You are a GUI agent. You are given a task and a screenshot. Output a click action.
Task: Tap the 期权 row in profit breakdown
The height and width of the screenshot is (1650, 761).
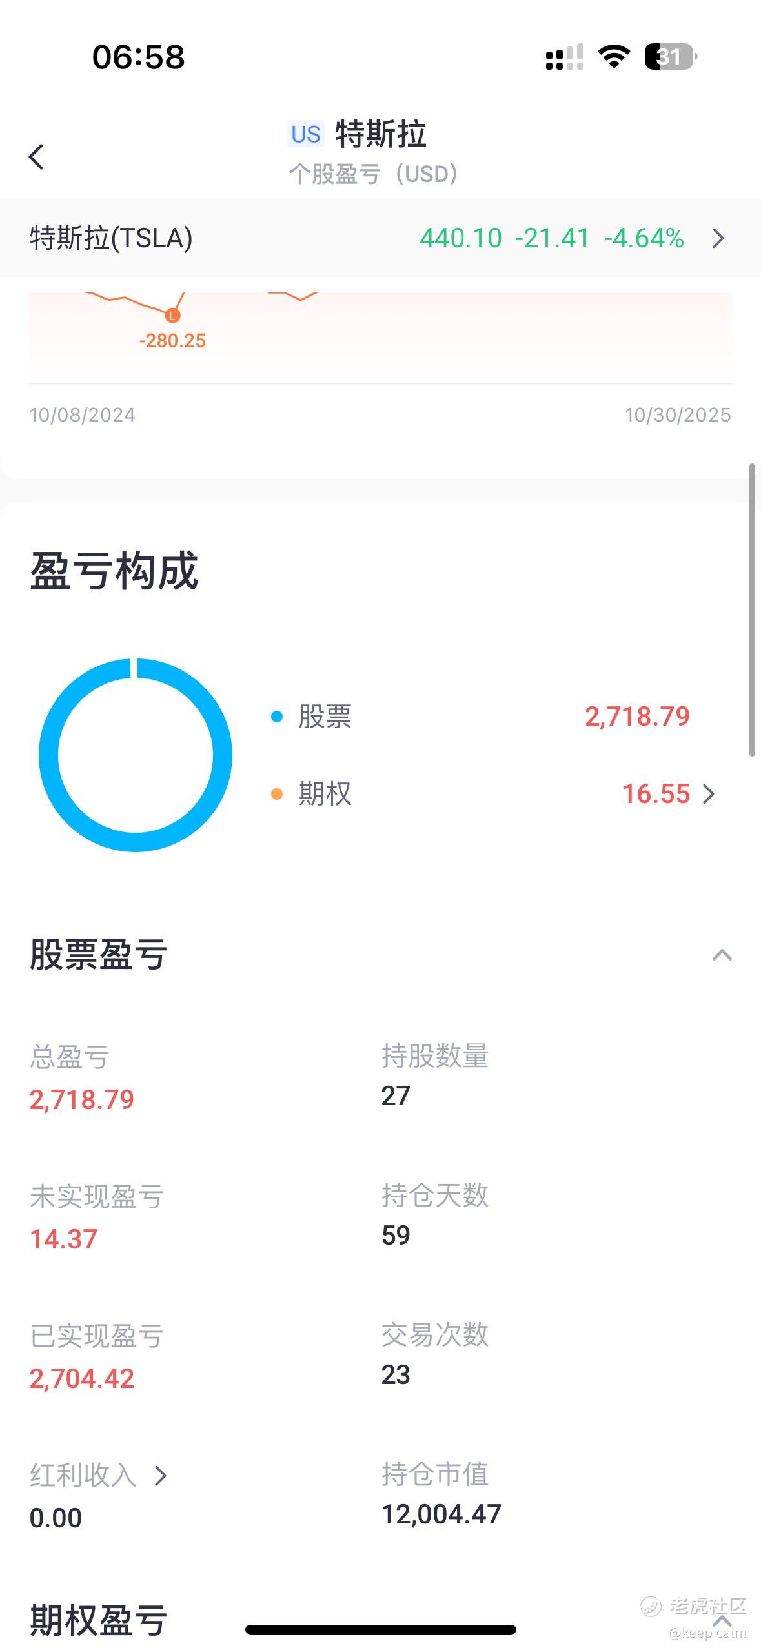(494, 794)
